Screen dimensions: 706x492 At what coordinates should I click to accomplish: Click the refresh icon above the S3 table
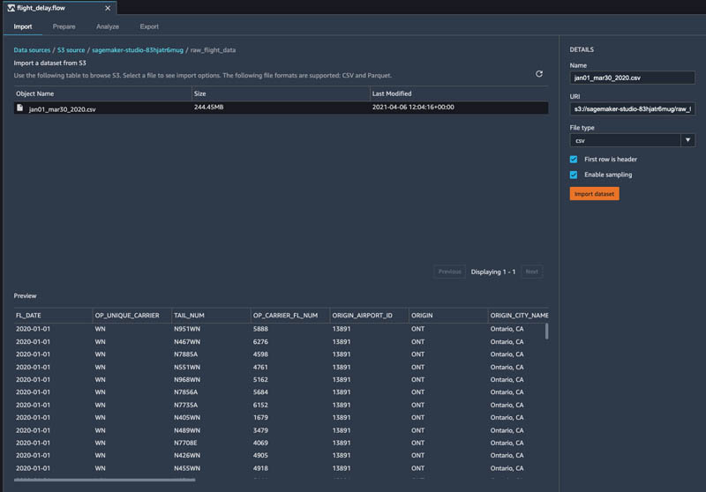tap(539, 74)
